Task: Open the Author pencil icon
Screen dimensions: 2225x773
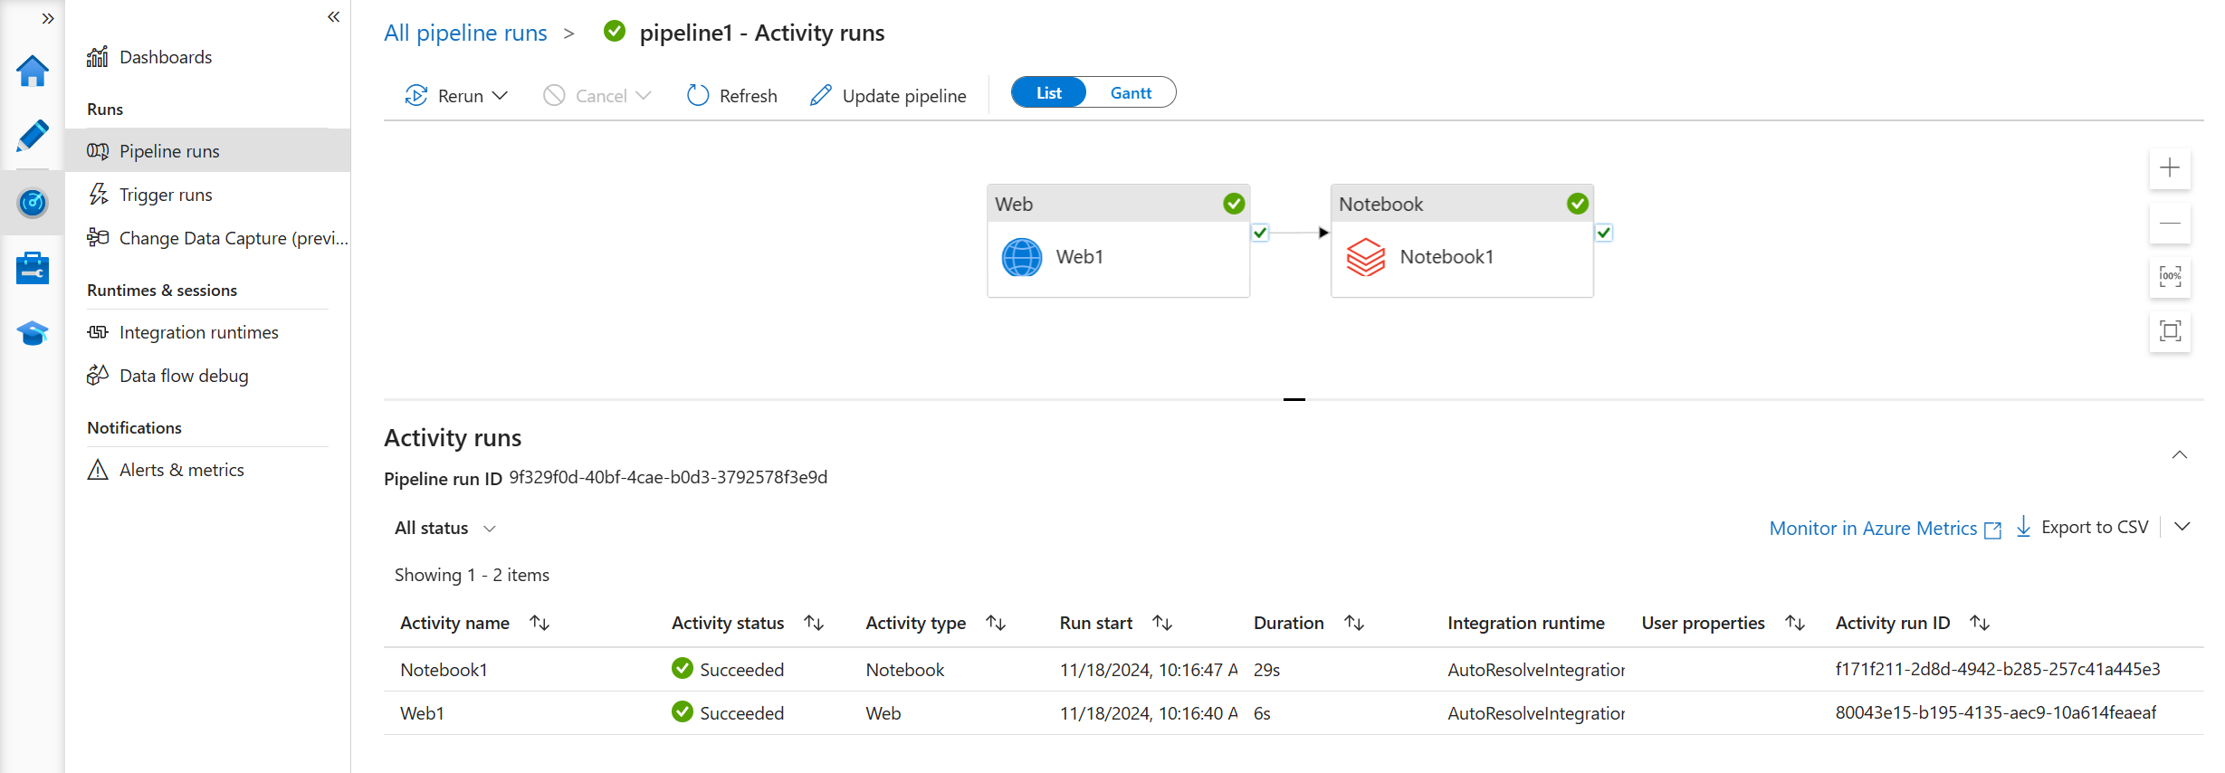Action: (33, 137)
